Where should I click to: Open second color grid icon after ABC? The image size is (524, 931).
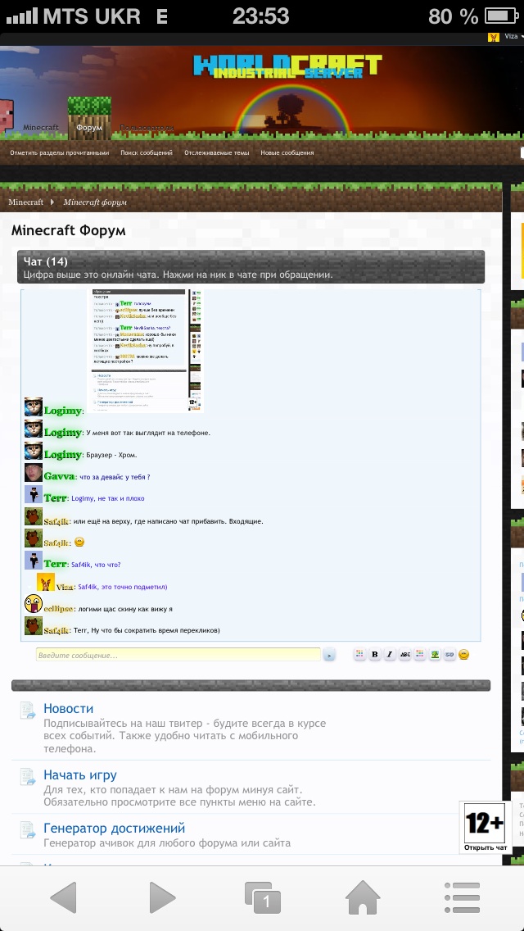tap(419, 654)
